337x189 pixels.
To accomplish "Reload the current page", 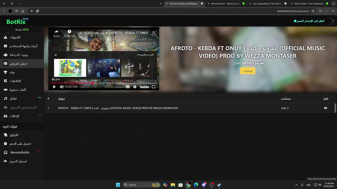I will tap(320, 11).
